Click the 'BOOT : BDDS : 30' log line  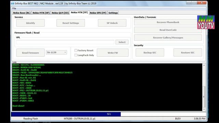22,96
